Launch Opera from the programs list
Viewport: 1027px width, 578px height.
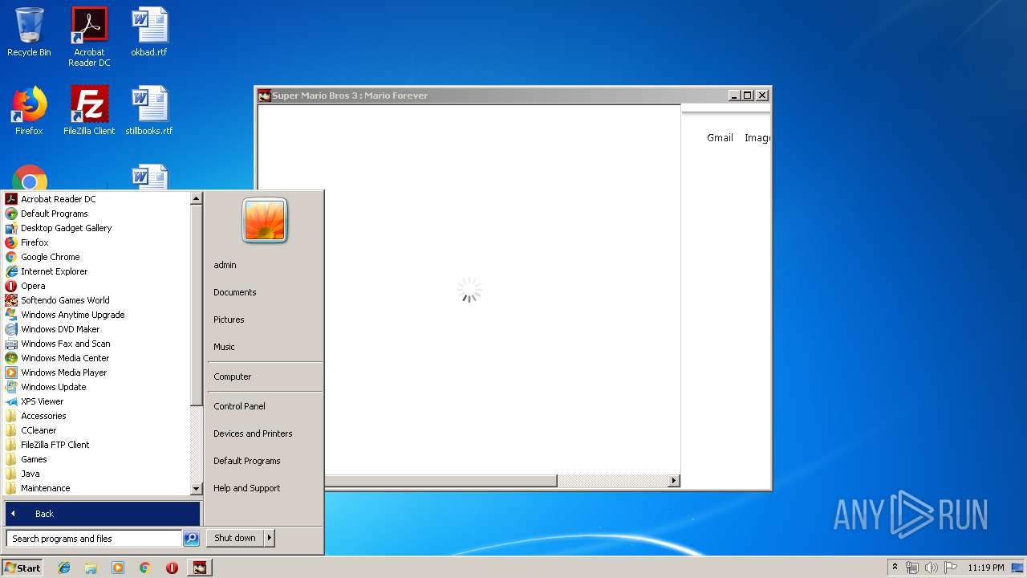pyautogui.click(x=33, y=286)
